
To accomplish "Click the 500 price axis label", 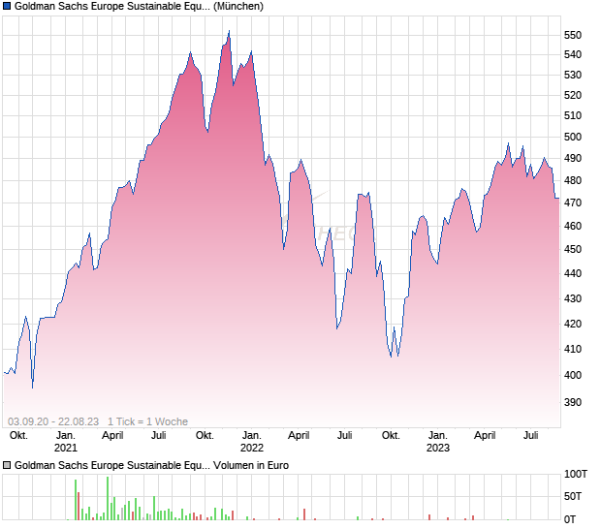I will coord(573,138).
